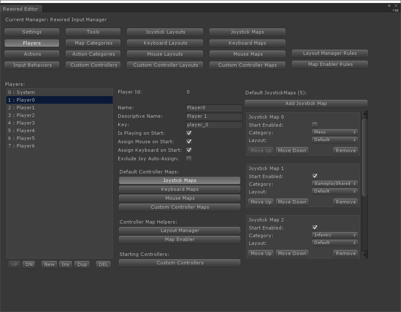401x312 pixels.
Task: Click the scrollbar up arrow in Joystick Maps
Action: [x=365, y=113]
